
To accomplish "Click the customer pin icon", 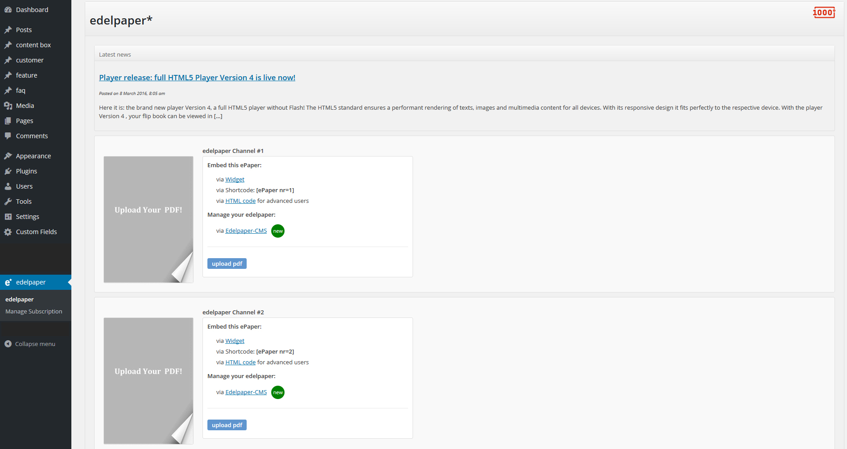I will point(8,60).
